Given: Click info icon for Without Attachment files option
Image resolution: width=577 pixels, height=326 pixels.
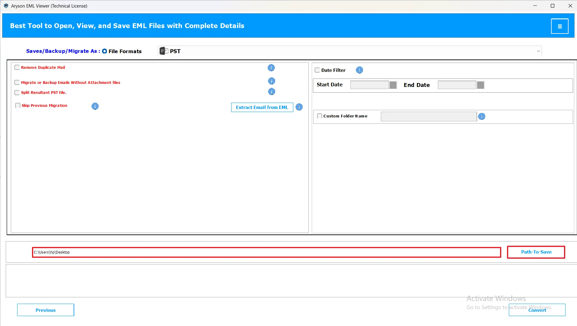Looking at the screenshot, I should (x=271, y=81).
